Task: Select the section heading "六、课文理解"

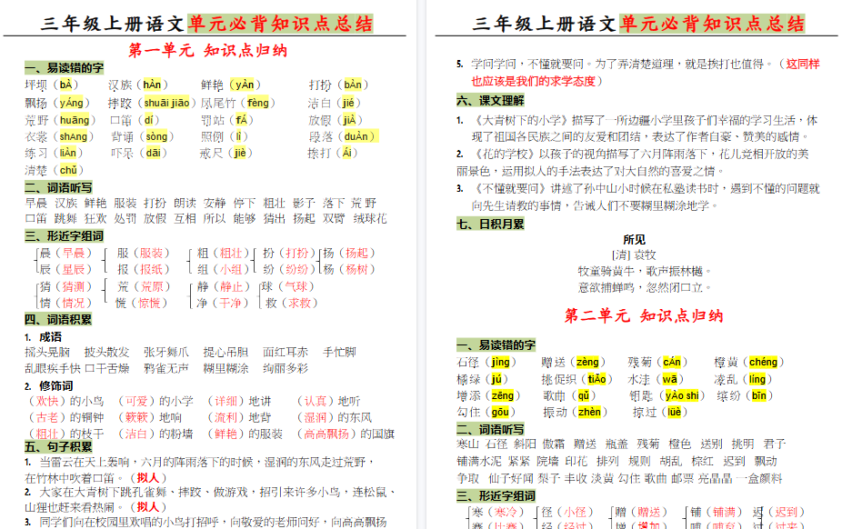Action: click(x=490, y=100)
